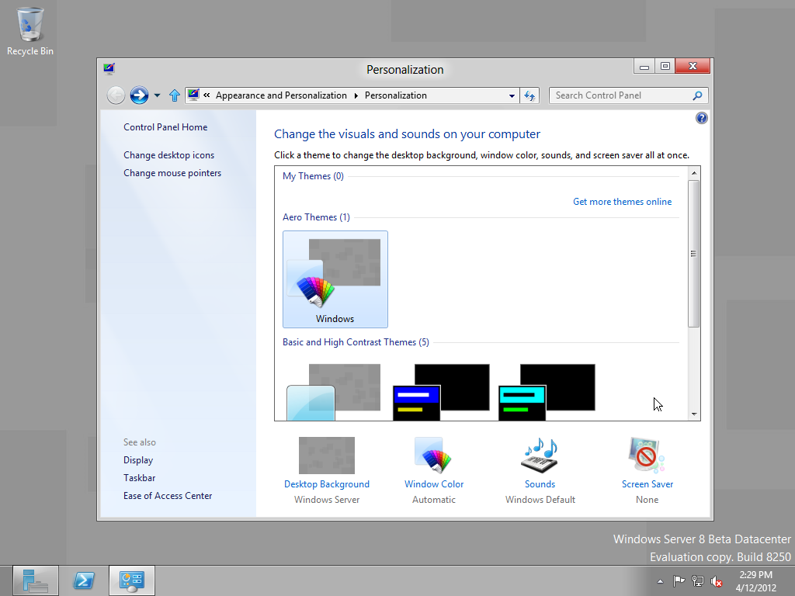795x596 pixels.
Task: Click the theme list scrollbar thumb
Action: [x=694, y=254]
